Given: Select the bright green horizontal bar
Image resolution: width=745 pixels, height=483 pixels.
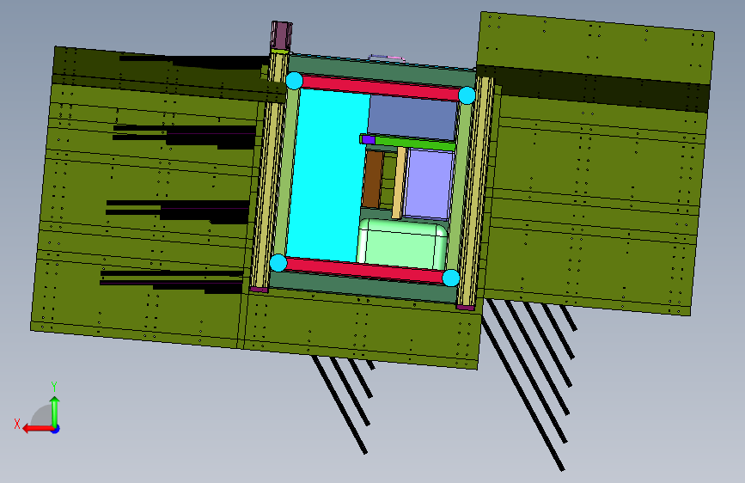Looking at the screenshot, I should coord(413,143).
